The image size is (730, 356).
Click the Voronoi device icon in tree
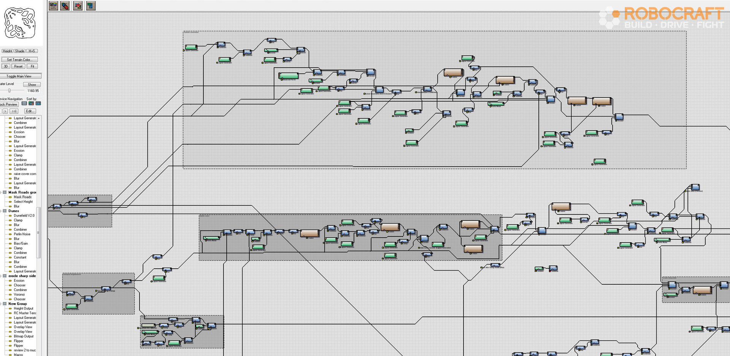(10, 295)
